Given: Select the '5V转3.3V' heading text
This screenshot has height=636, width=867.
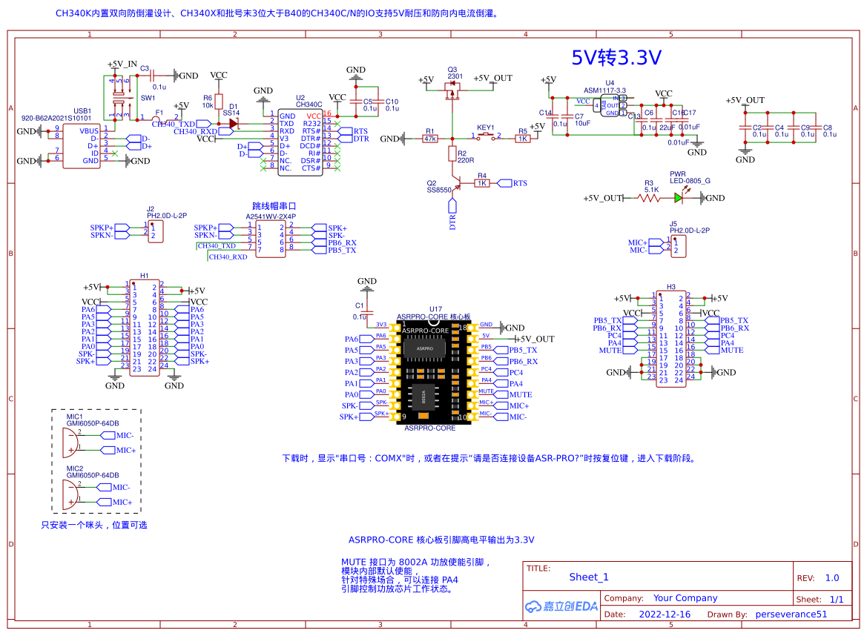Looking at the screenshot, I should tap(616, 58).
